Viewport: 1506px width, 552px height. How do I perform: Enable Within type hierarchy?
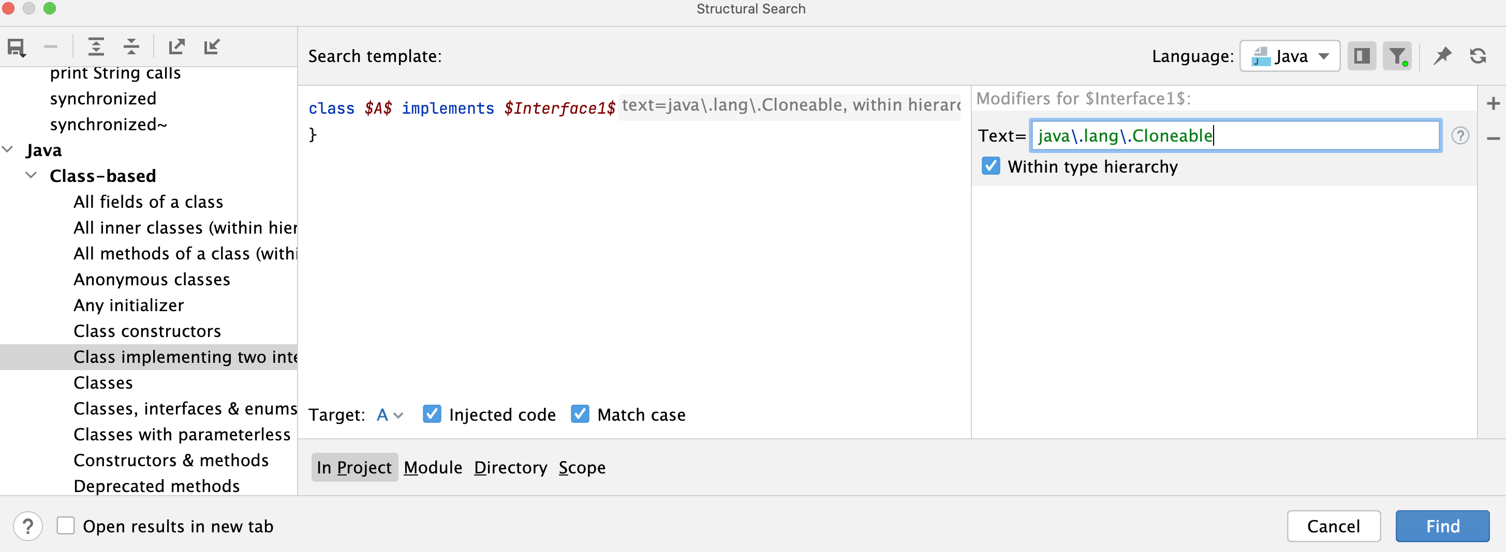[x=991, y=166]
